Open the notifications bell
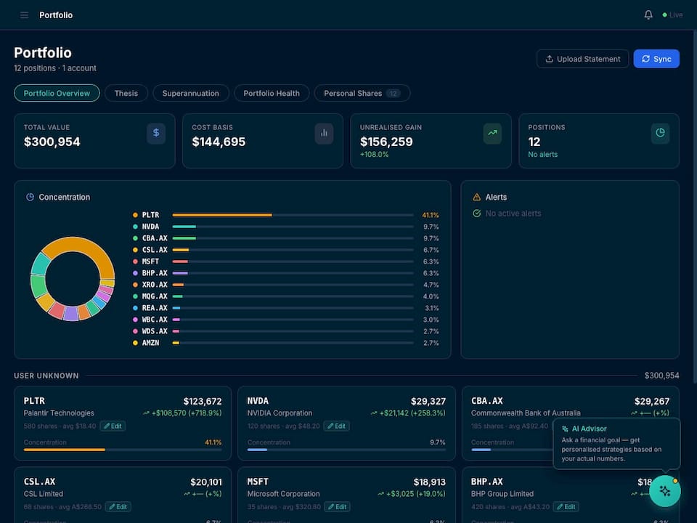 (x=648, y=15)
